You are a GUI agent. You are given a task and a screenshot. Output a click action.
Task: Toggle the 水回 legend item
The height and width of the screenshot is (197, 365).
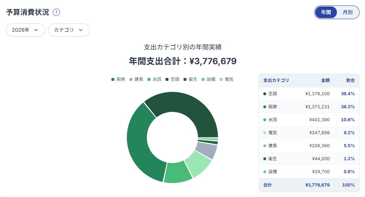click(154, 79)
